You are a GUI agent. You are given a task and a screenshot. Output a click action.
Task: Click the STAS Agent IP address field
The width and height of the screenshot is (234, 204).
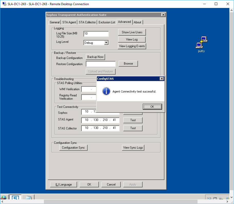pos(100,120)
